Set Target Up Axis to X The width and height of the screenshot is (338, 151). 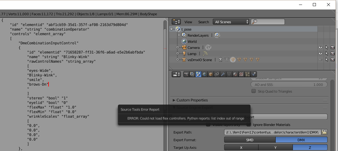pyautogui.click(x=241, y=148)
